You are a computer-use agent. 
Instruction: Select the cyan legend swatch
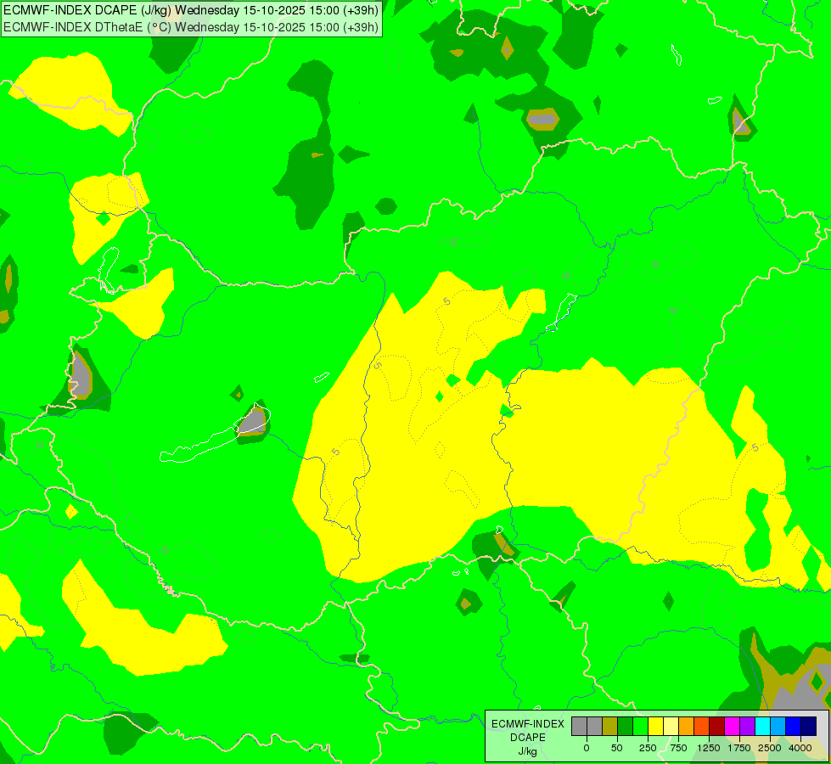click(762, 727)
